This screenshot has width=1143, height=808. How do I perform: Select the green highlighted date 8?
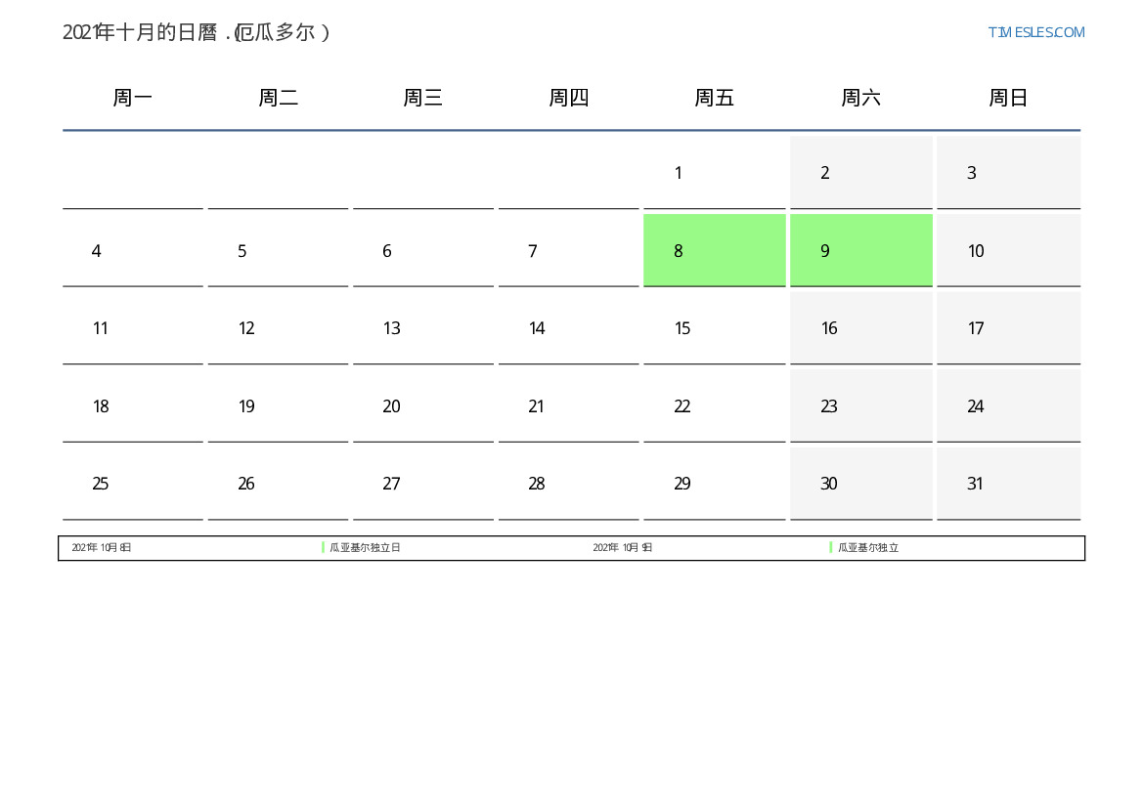pos(715,250)
